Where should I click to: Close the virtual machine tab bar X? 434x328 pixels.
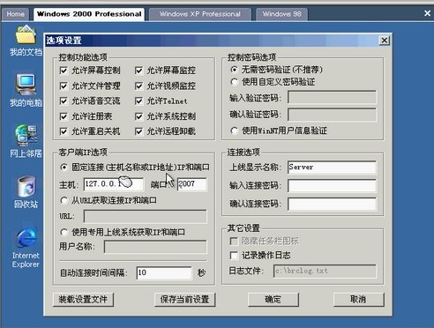click(427, 13)
